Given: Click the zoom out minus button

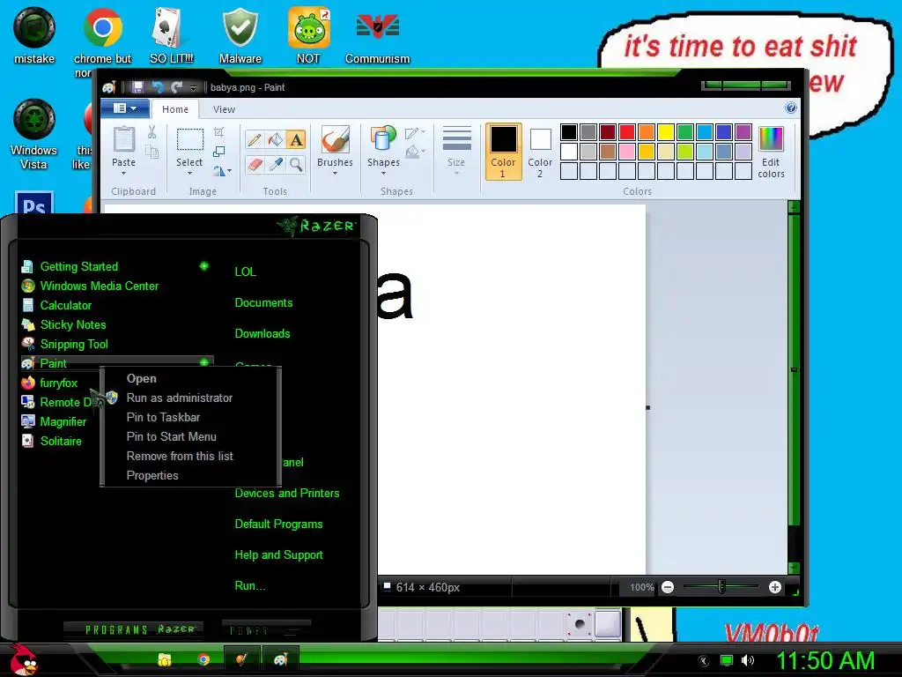Looking at the screenshot, I should tap(668, 587).
